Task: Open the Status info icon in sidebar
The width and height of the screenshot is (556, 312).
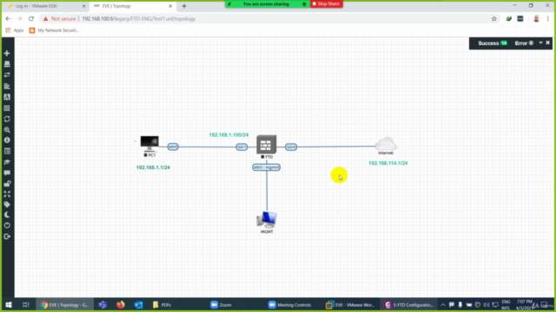Action: [x=7, y=140]
